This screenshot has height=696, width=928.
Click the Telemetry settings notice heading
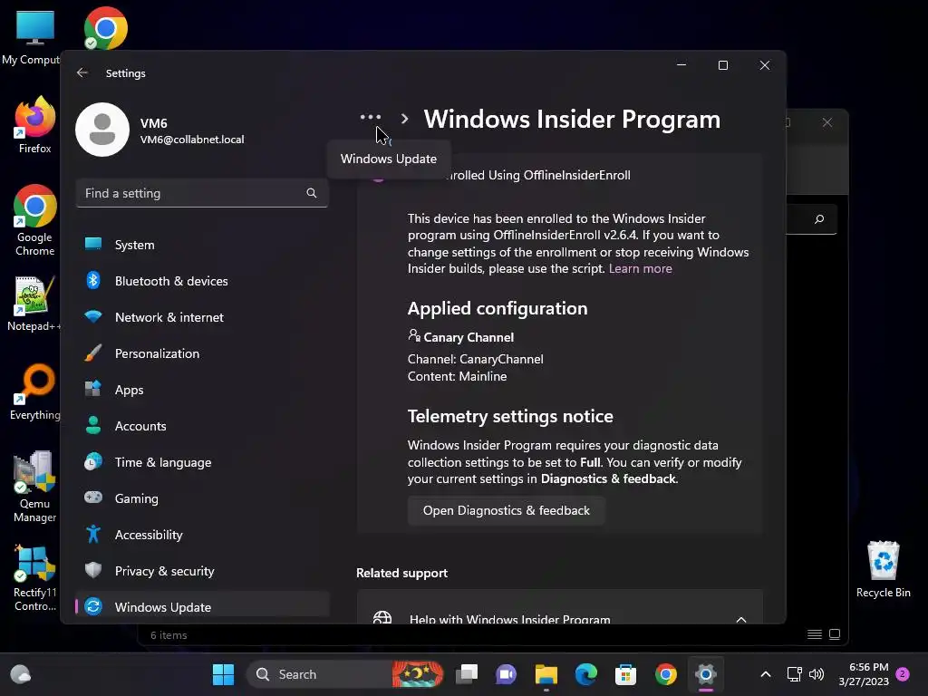pyautogui.click(x=510, y=416)
